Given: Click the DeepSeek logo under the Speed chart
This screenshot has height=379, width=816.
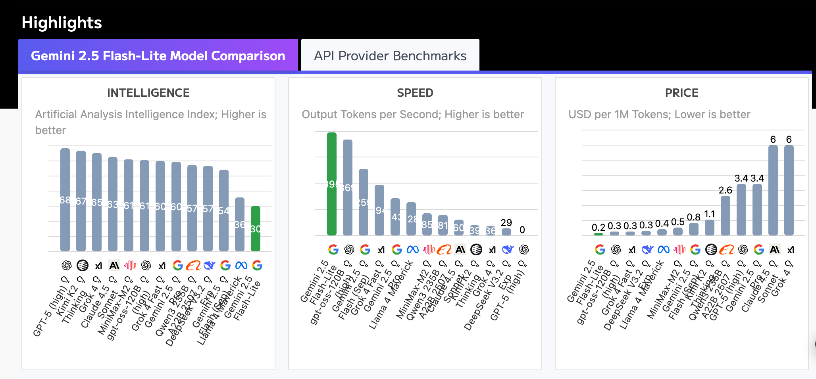Looking at the screenshot, I should (508, 249).
